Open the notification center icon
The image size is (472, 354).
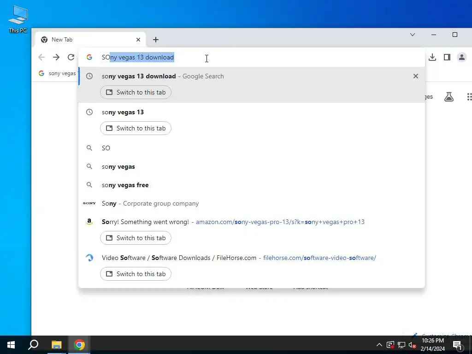[457, 345]
